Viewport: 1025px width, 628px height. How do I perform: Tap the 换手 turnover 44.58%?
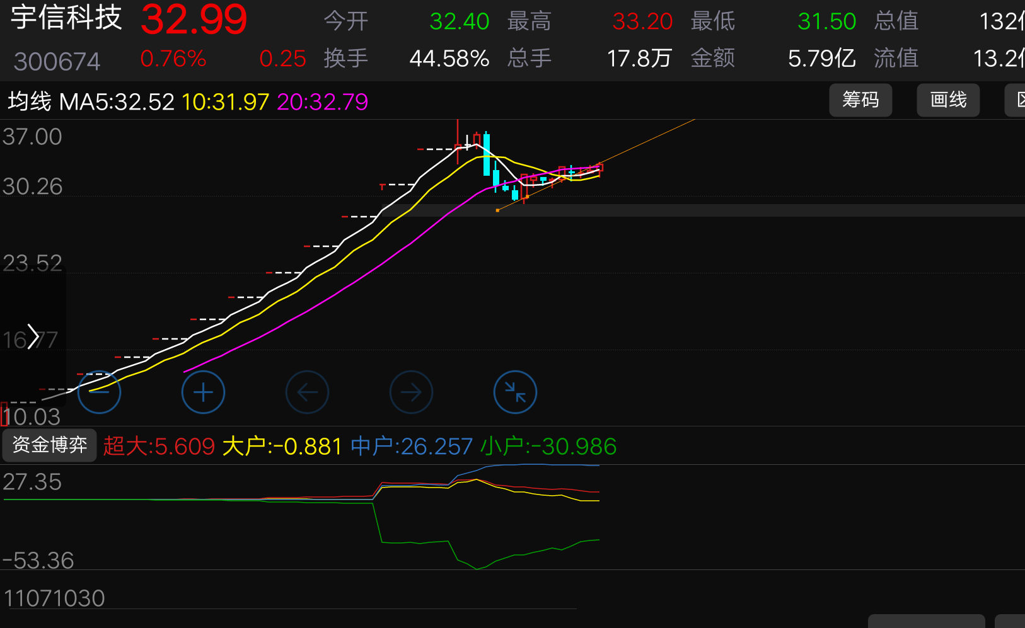[x=449, y=59]
